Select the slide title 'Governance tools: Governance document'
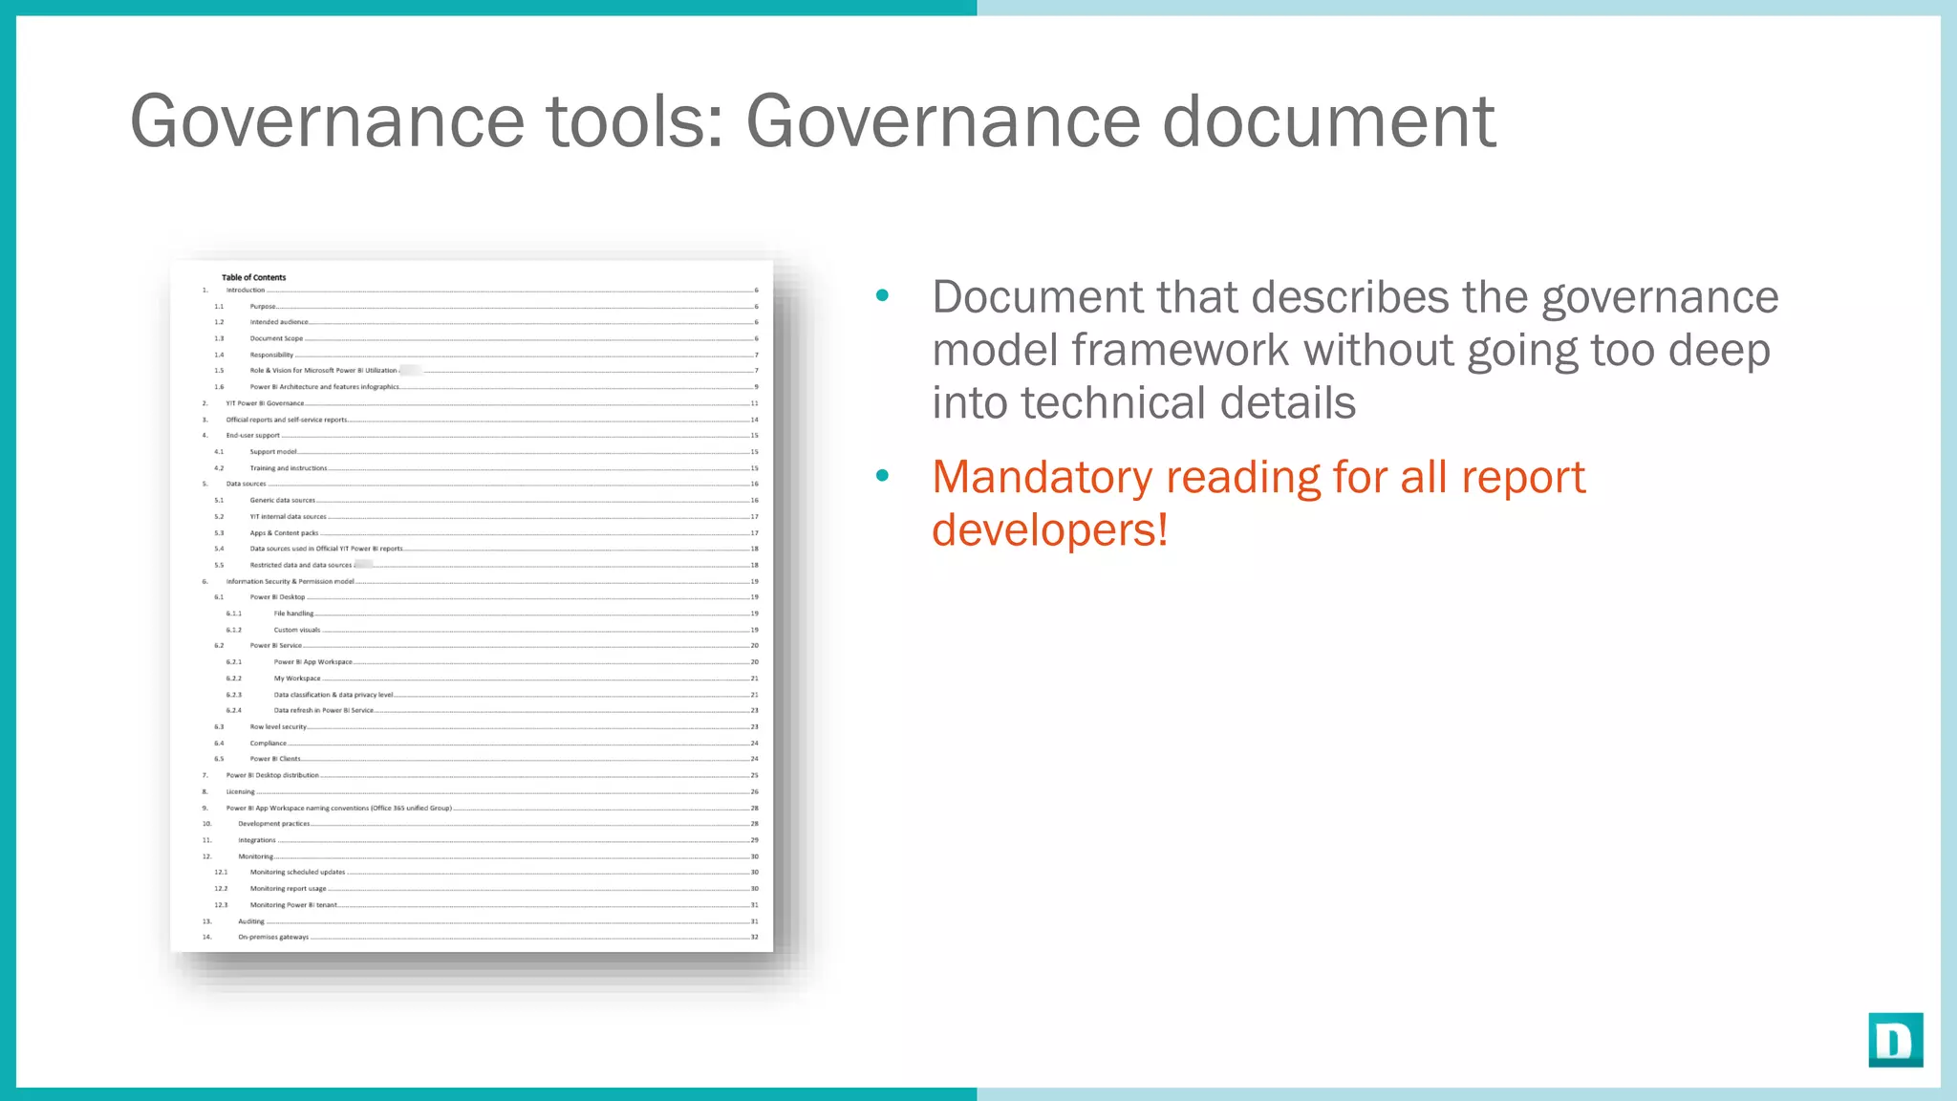This screenshot has height=1101, width=1957. click(x=812, y=121)
